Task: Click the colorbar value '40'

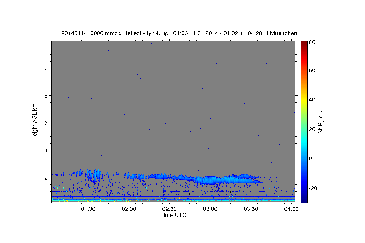Action: tap(312, 100)
